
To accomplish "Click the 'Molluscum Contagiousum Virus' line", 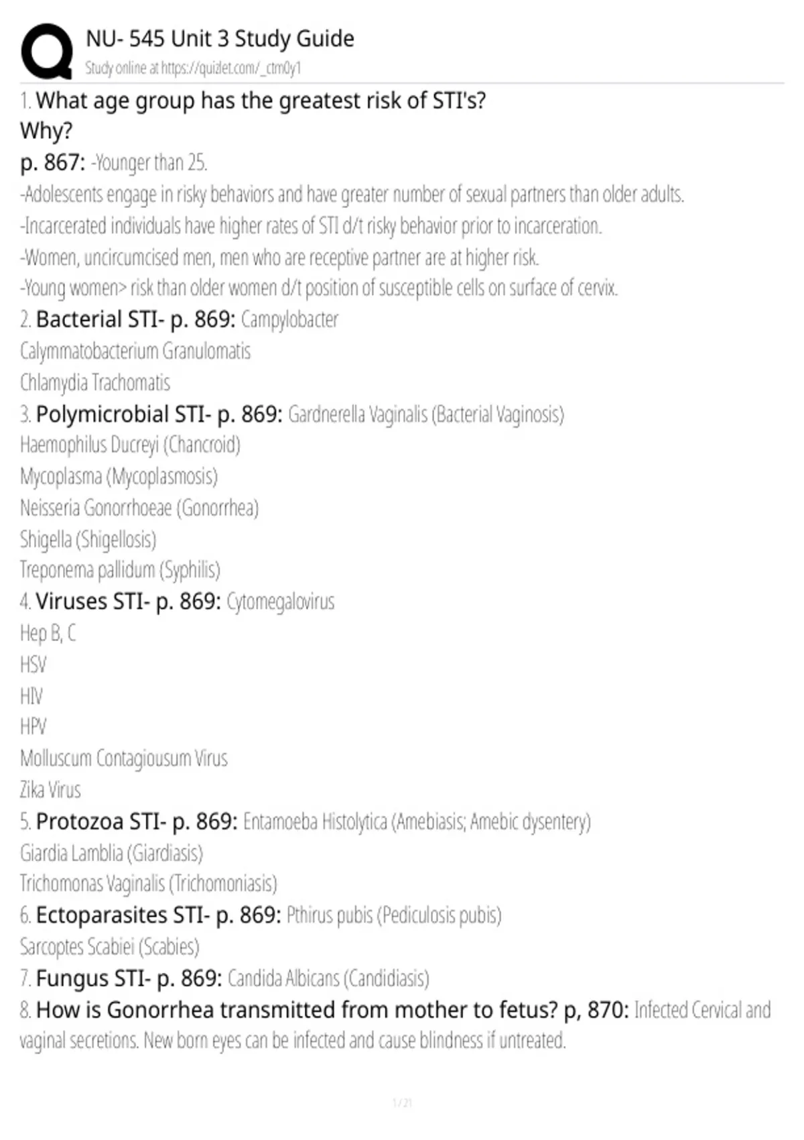I will click(124, 758).
